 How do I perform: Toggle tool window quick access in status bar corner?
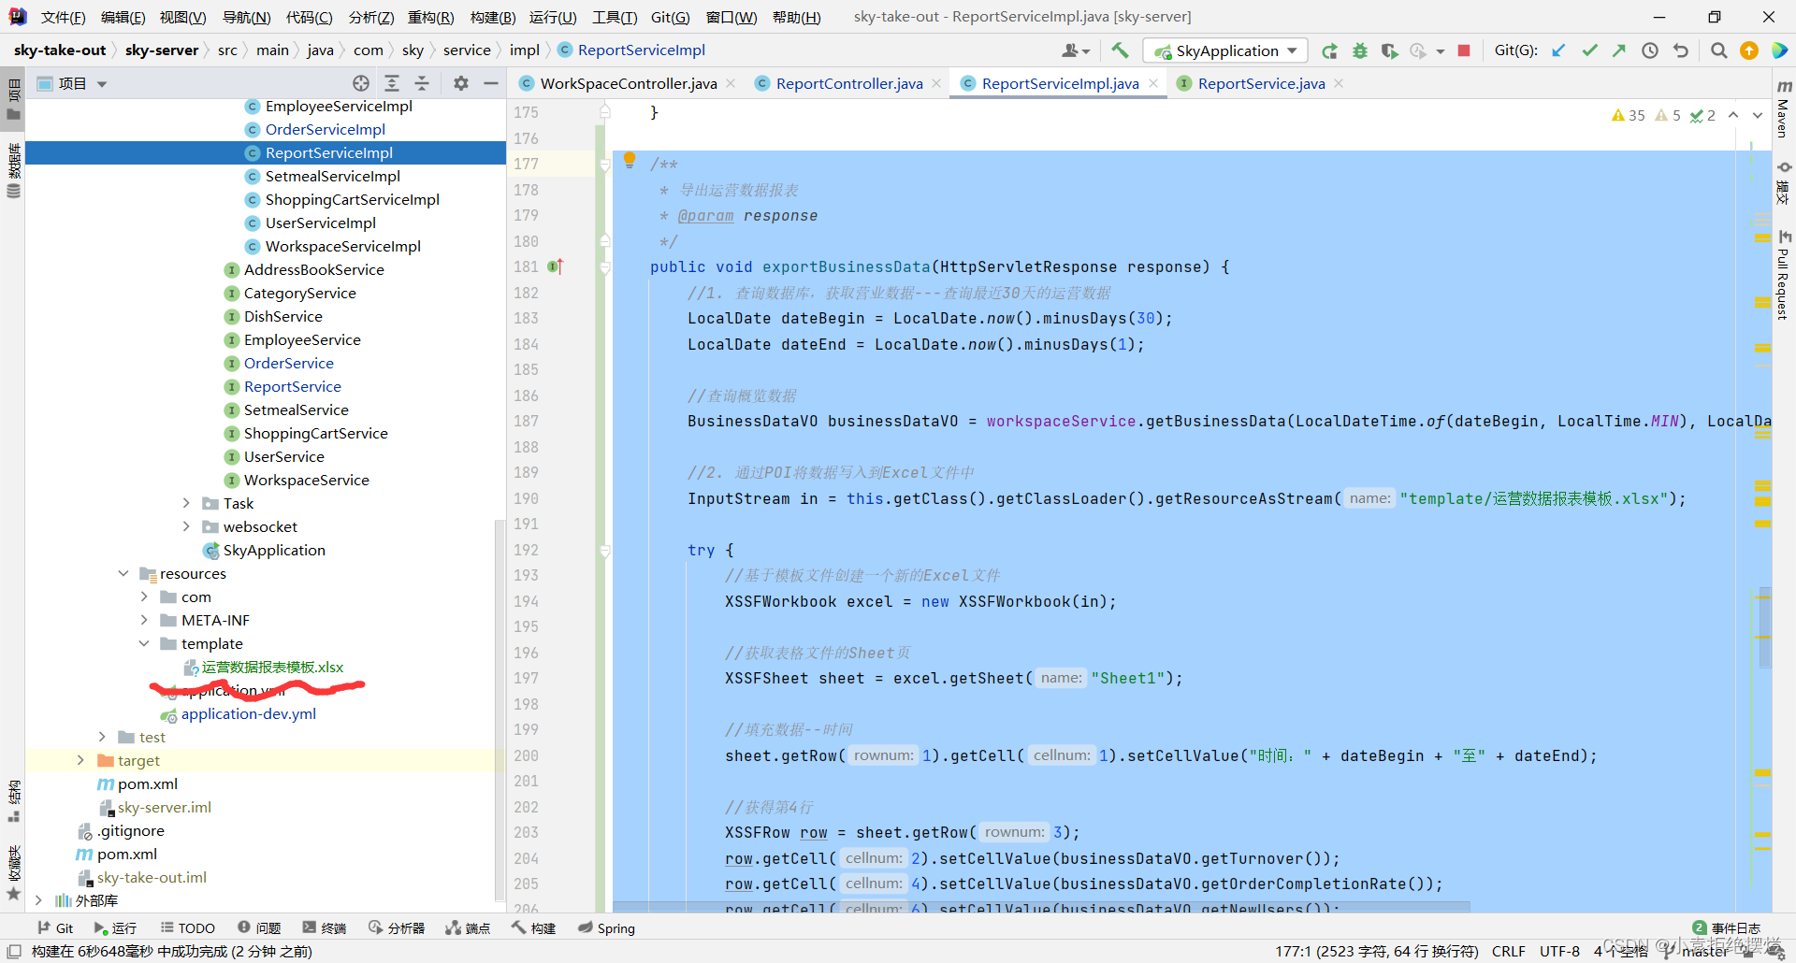click(x=14, y=951)
